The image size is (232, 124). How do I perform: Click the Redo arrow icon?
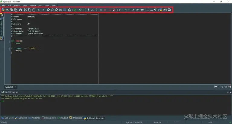click(x=43, y=10)
